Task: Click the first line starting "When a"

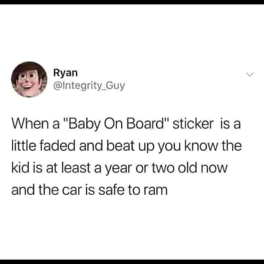Action: point(126,124)
